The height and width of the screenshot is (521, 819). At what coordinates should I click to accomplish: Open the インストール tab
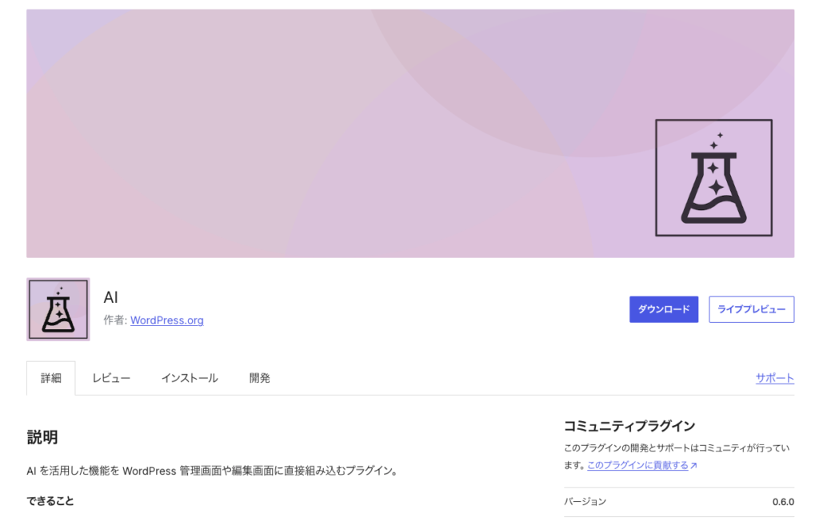click(x=190, y=378)
